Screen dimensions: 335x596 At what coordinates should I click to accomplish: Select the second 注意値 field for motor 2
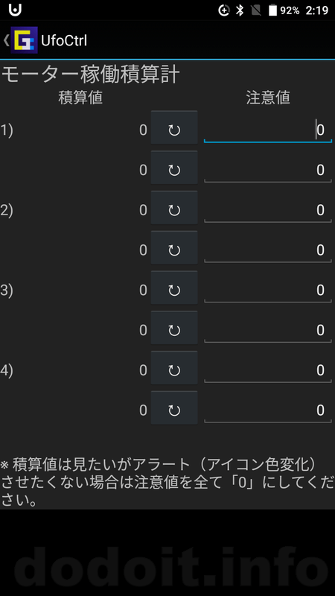click(x=268, y=250)
